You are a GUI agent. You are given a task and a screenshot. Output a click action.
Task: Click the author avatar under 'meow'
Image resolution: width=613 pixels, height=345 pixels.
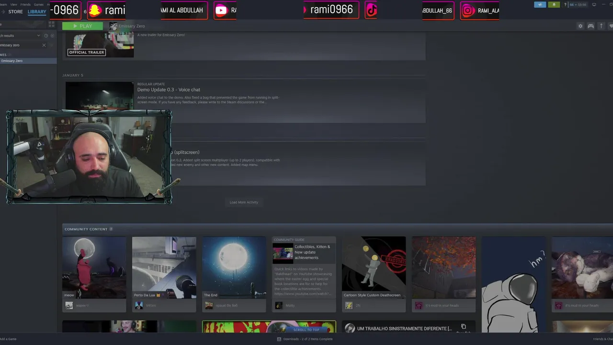pyautogui.click(x=69, y=305)
